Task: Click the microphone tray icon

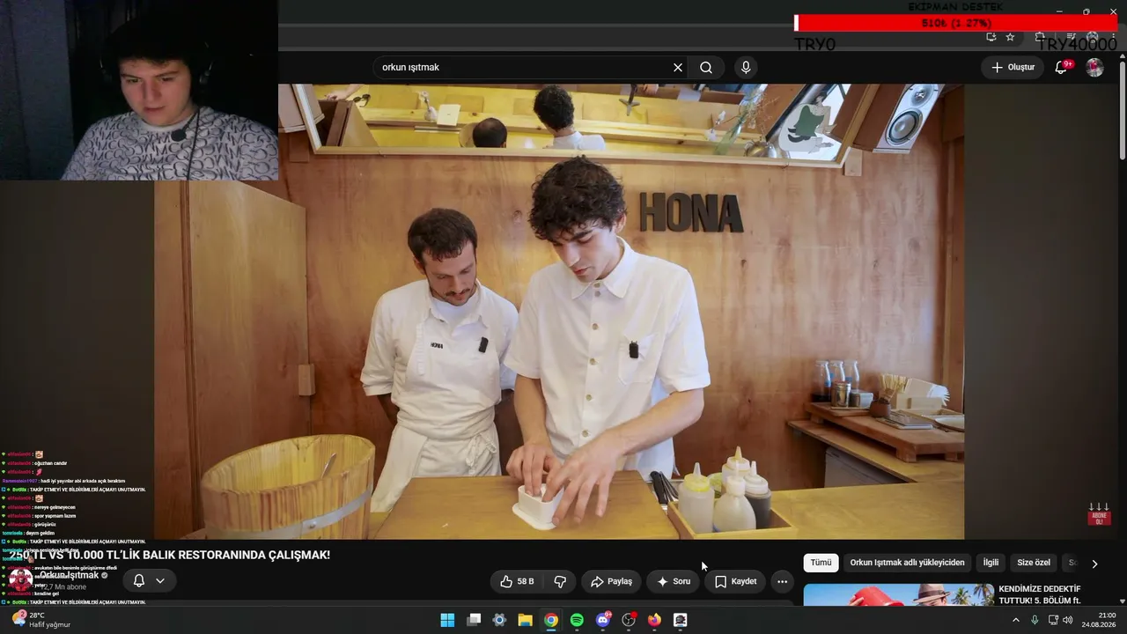Action: (x=1035, y=620)
